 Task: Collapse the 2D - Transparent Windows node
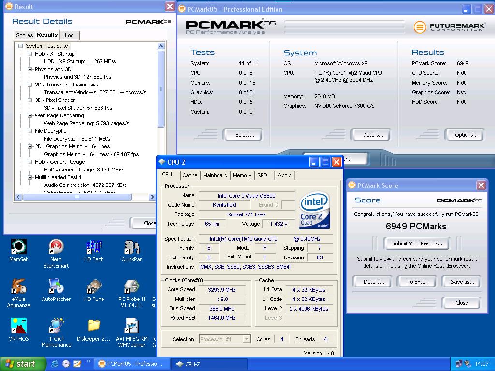[x=29, y=85]
